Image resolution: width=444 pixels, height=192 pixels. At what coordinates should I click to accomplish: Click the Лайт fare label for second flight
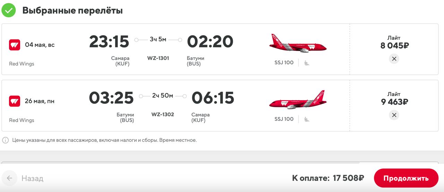(394, 94)
